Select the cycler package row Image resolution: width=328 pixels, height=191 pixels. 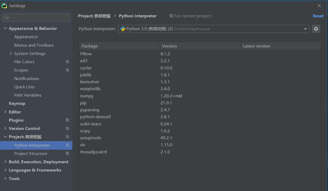pos(200,68)
